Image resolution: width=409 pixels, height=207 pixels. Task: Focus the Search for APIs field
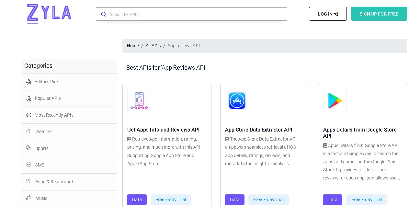(191, 14)
